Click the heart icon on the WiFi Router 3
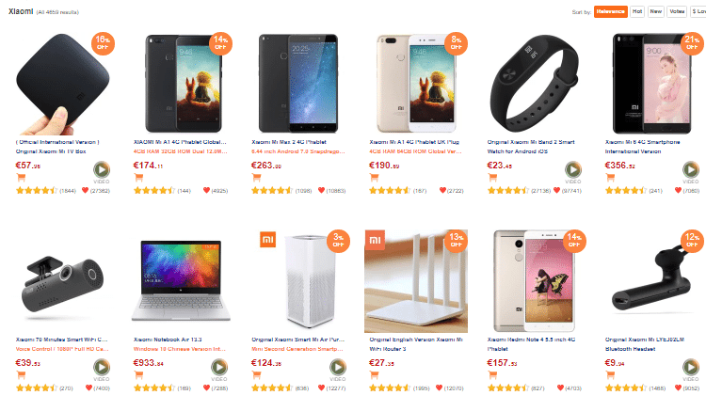Screen dimensions: 706x411 pyautogui.click(x=439, y=387)
